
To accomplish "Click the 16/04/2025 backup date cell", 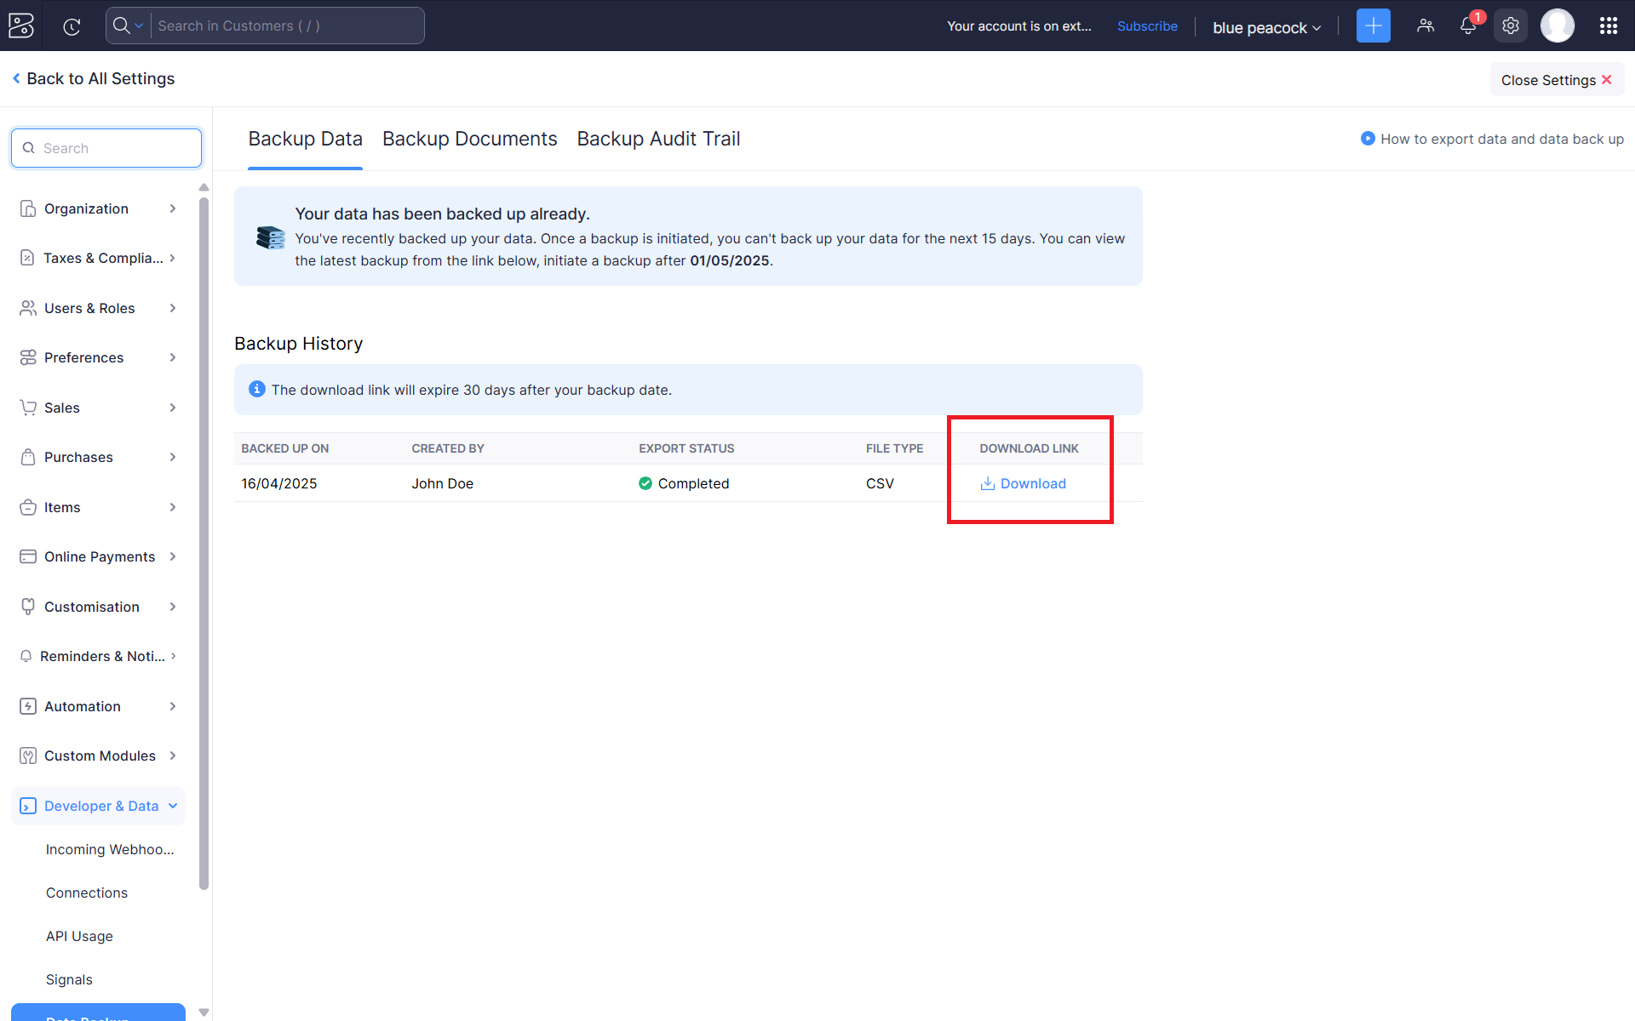I will (x=279, y=483).
